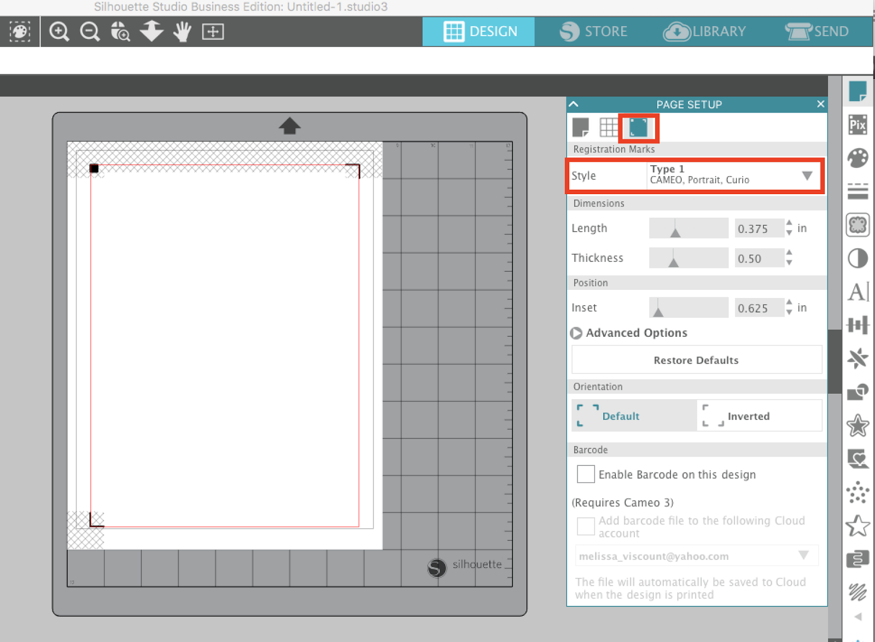Open the Page Setup panel icon in sidebar

[x=857, y=91]
